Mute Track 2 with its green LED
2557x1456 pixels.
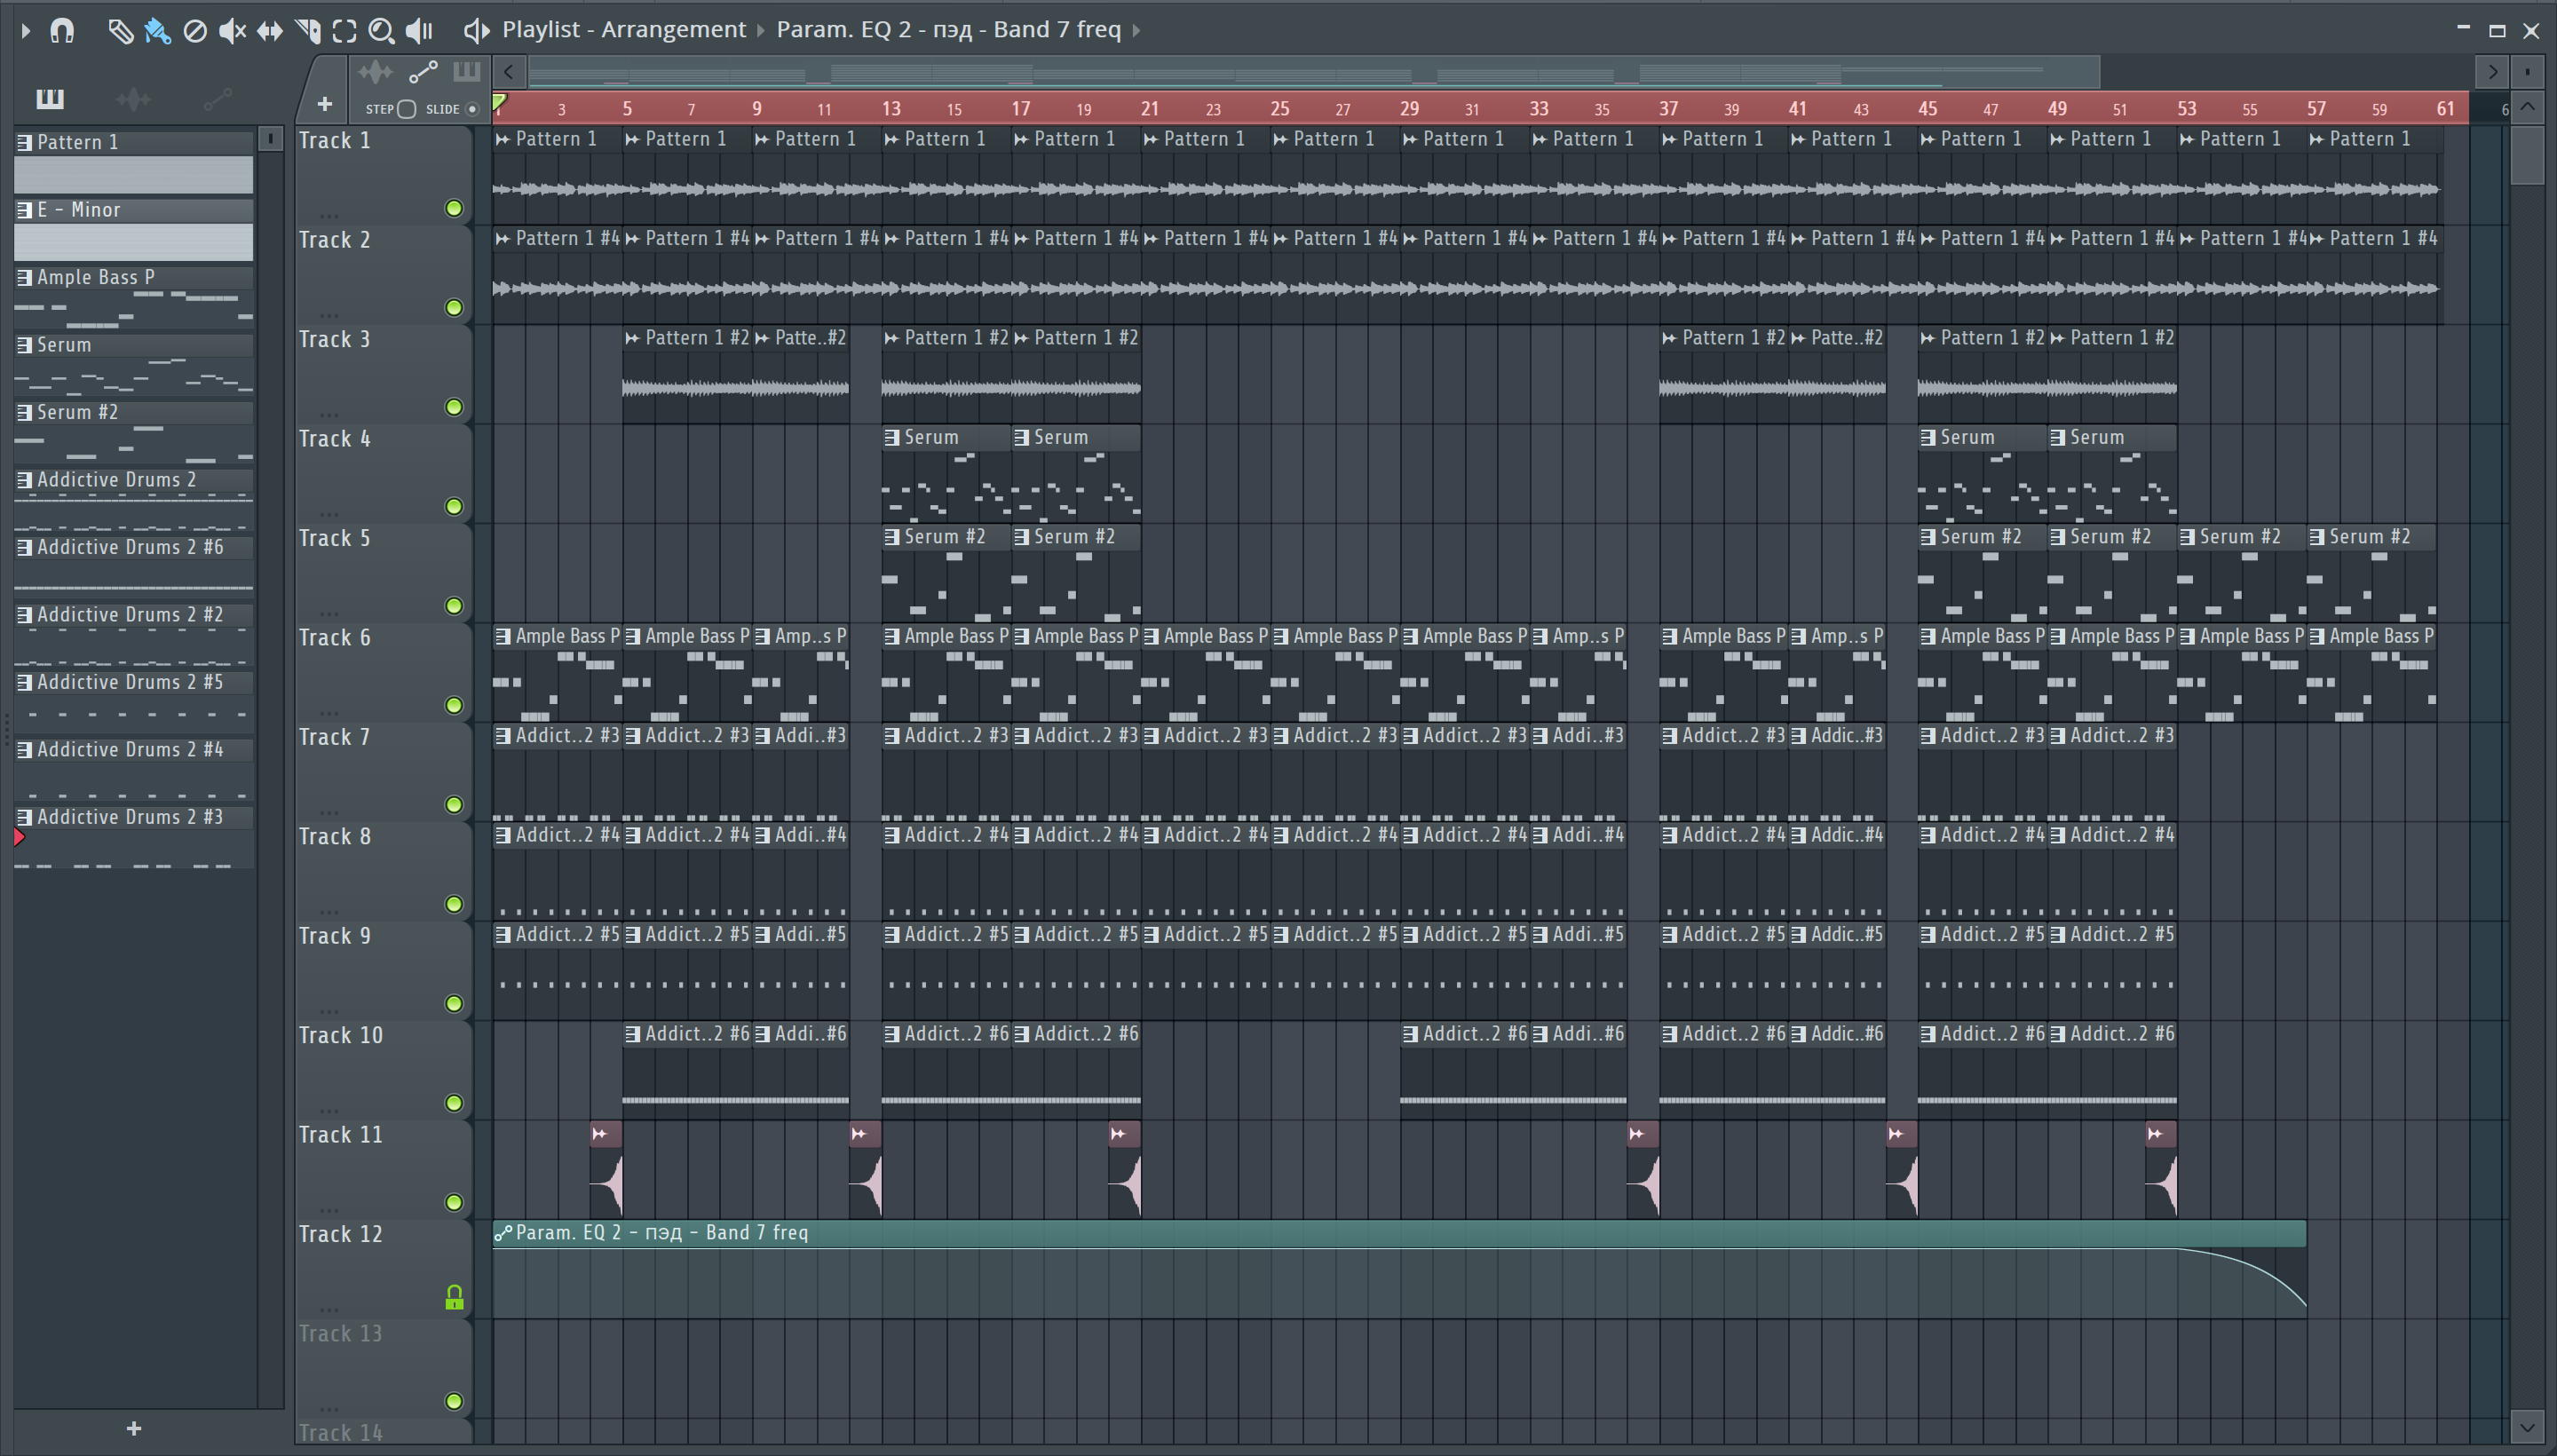454,307
